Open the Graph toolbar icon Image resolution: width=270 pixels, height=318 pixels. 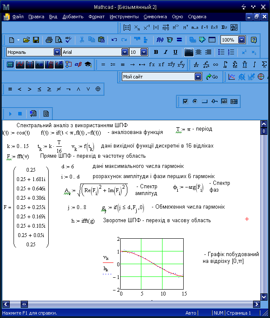point(20,64)
